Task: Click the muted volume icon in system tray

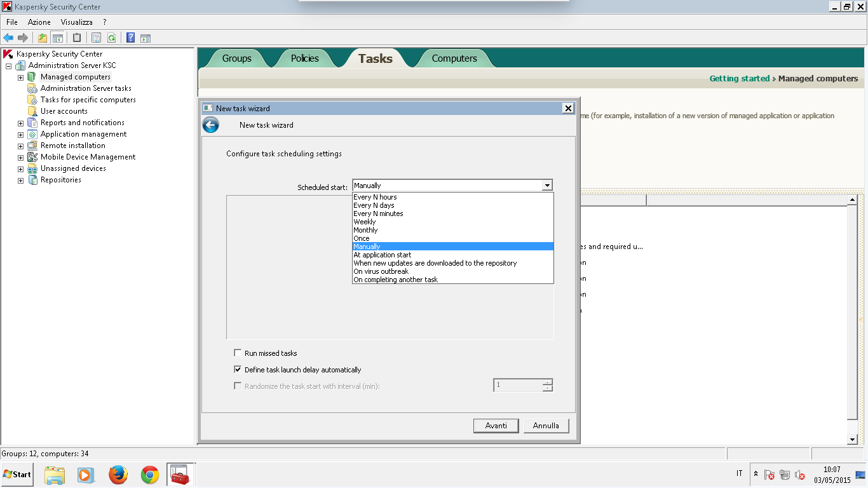Action: tap(800, 475)
